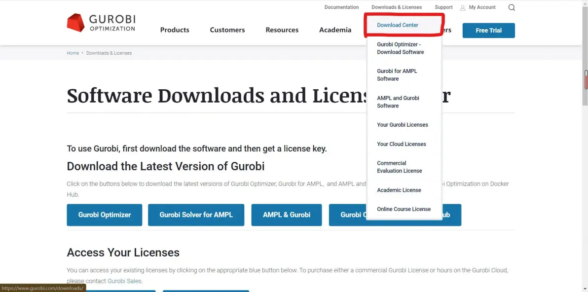Click the status bar URL gurobi.com/downloads

[42, 288]
